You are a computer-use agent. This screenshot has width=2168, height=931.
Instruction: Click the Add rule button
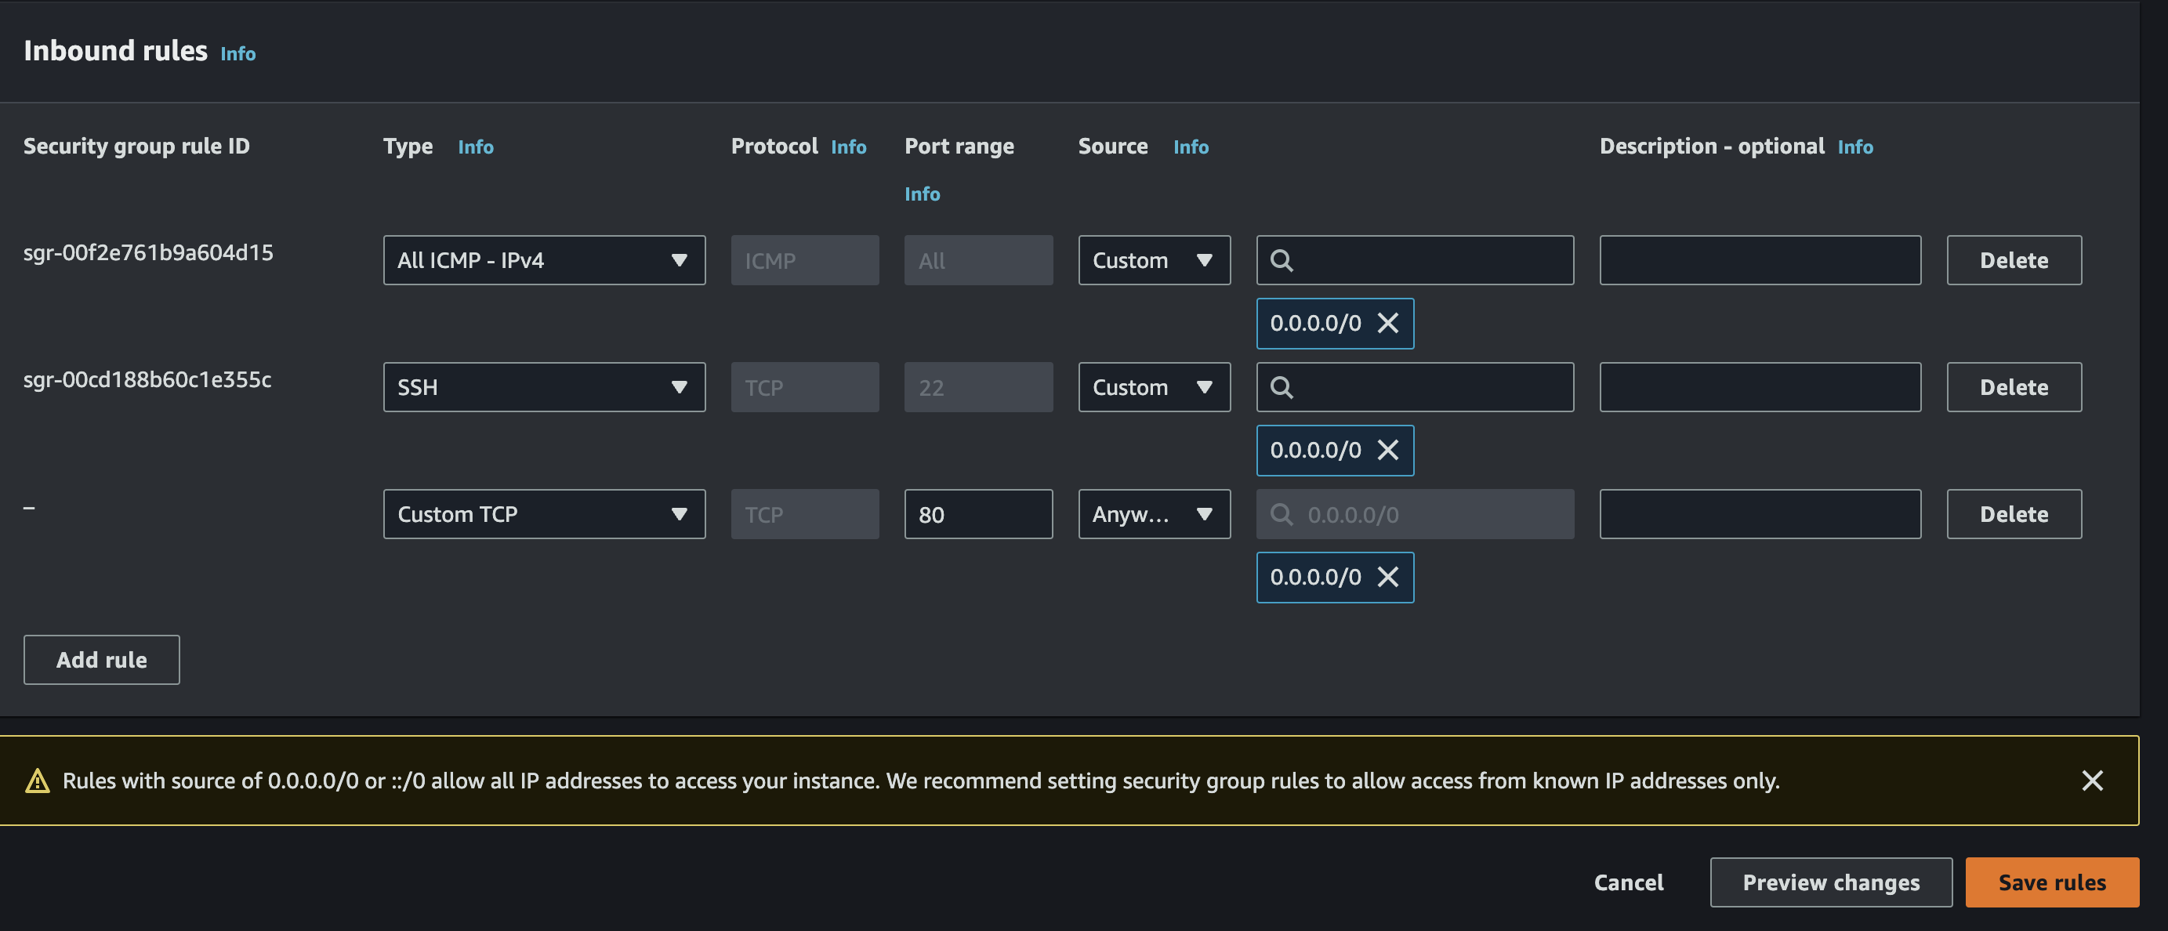click(101, 660)
